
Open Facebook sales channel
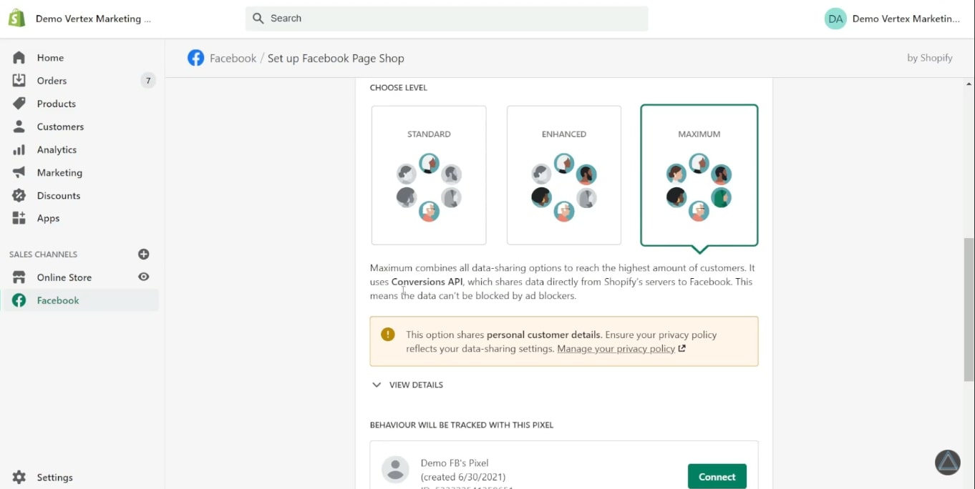click(x=80, y=300)
